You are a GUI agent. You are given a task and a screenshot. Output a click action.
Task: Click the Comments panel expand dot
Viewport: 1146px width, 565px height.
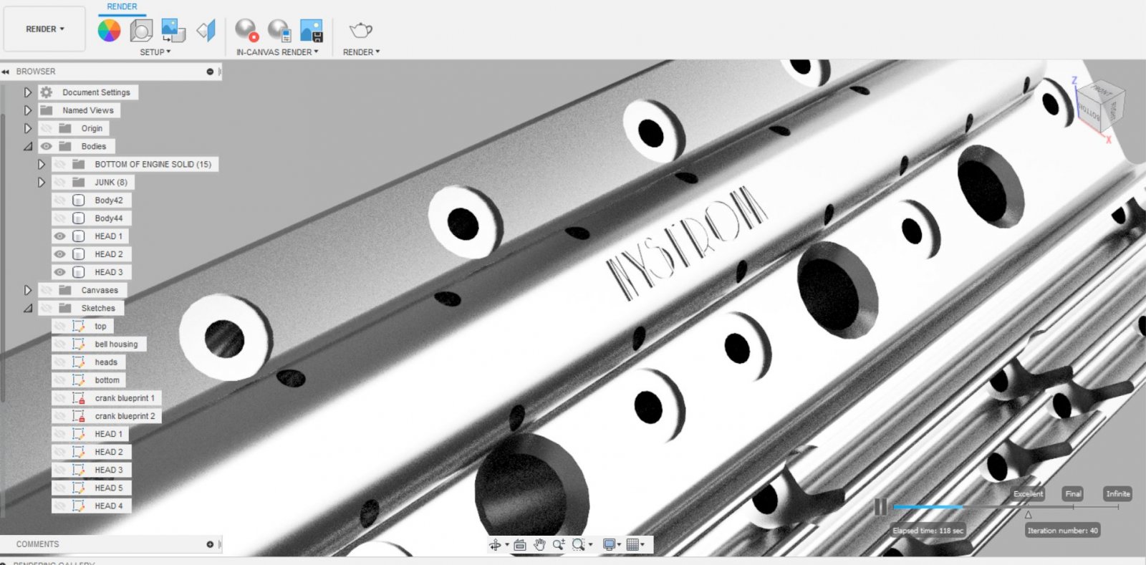point(210,544)
